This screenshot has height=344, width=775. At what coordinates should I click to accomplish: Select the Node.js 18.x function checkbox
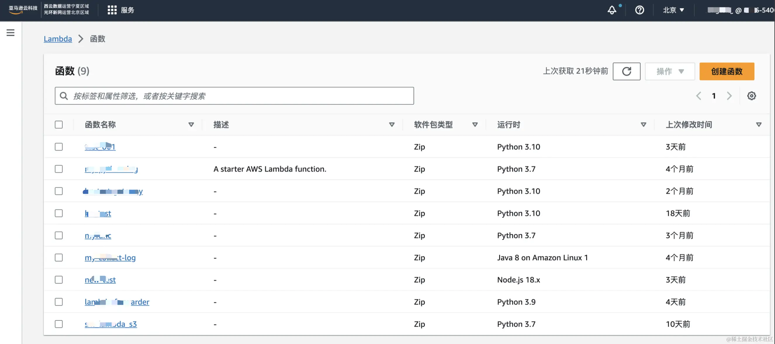point(59,280)
